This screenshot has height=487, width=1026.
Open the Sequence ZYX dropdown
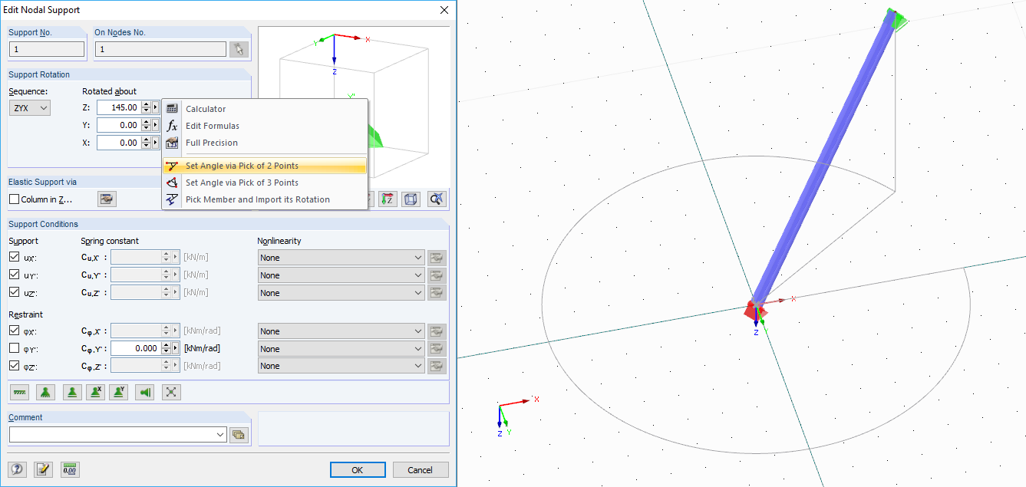pos(29,107)
